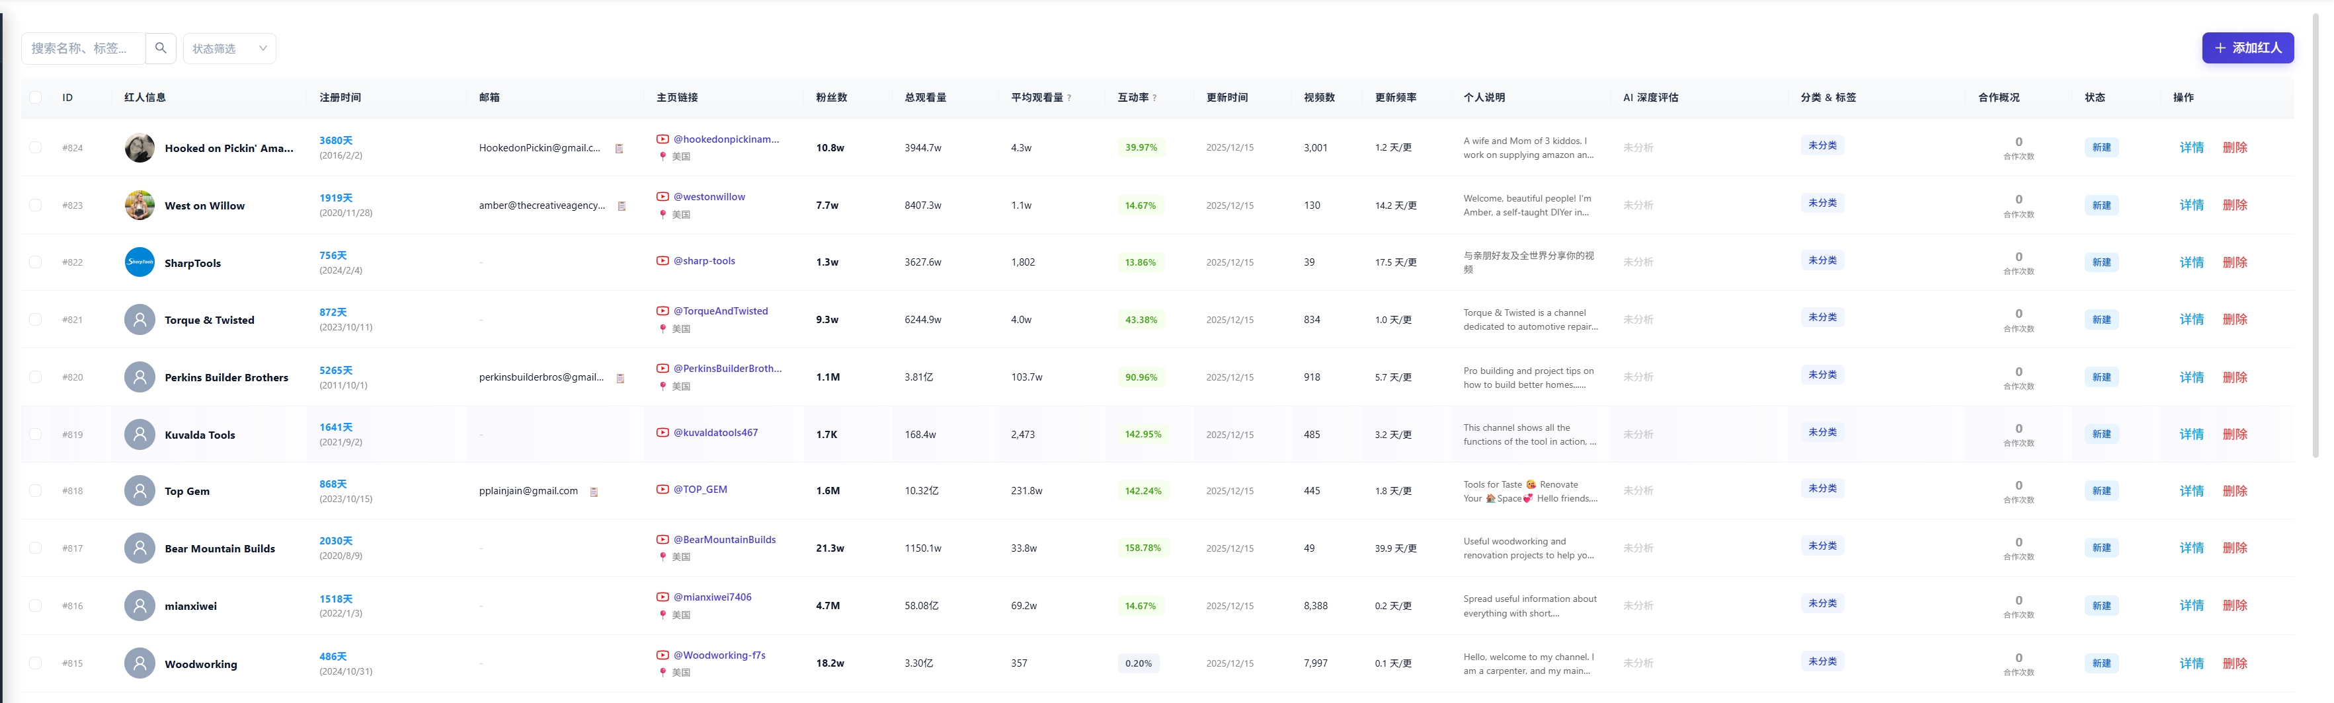The width and height of the screenshot is (2334, 703).
Task: Copy the HookedonPickin email address icon
Action: (619, 149)
